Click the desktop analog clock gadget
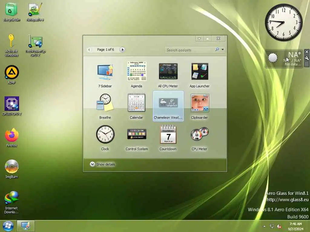 (x=283, y=22)
